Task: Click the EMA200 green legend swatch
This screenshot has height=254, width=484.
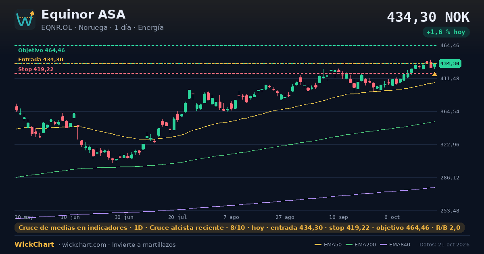Action: coord(349,245)
